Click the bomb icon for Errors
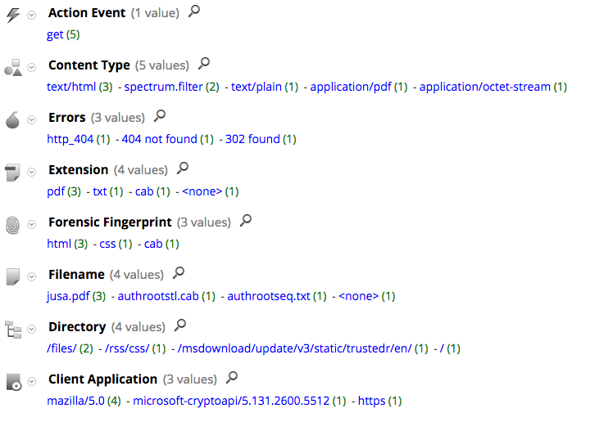This screenshot has width=590, height=422. [12, 120]
